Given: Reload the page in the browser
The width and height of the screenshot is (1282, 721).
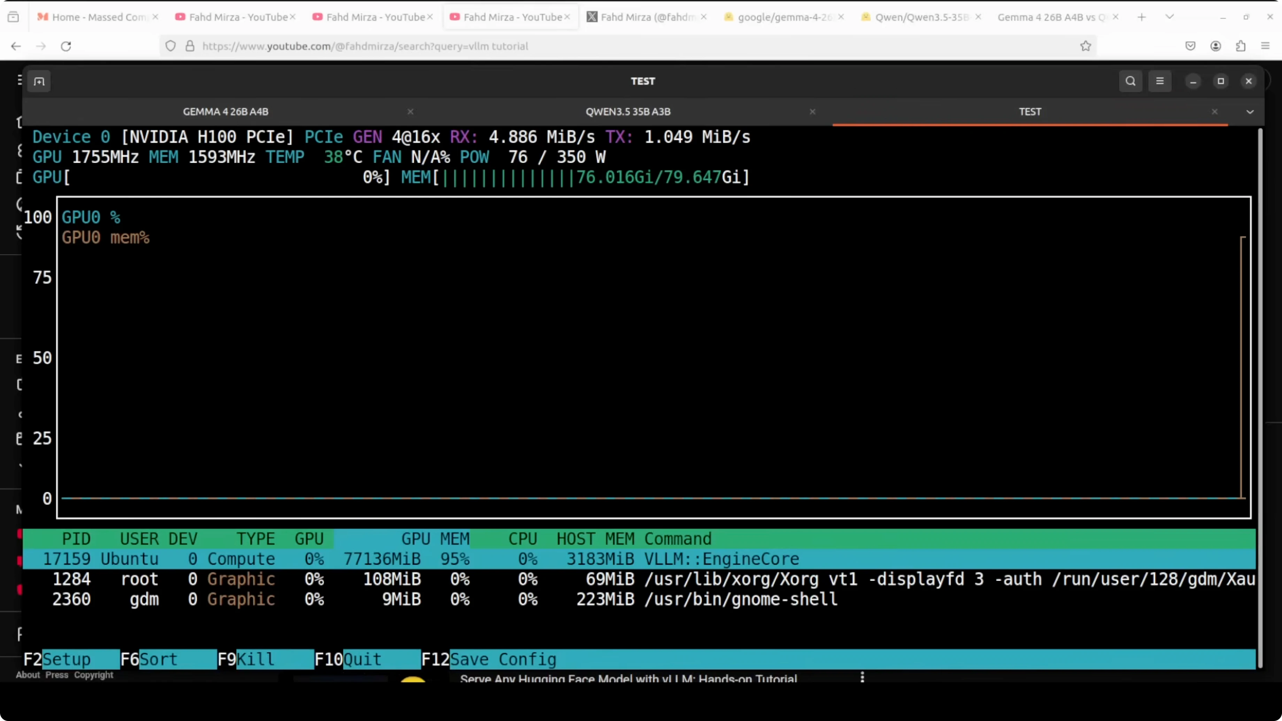Looking at the screenshot, I should (x=66, y=46).
